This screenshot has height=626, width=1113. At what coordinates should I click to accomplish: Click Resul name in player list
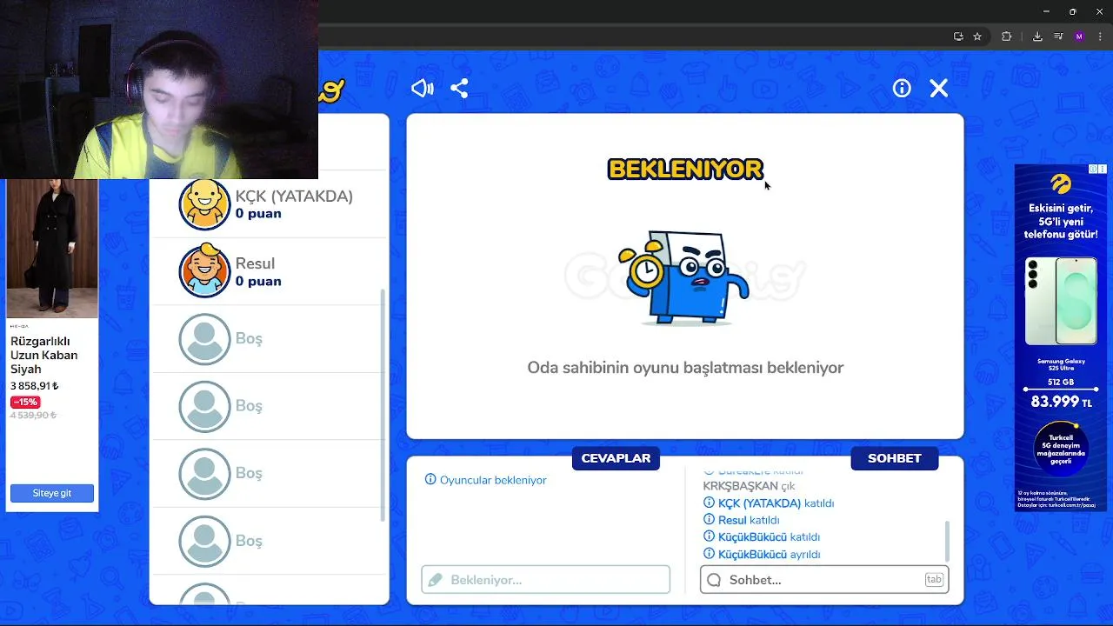255,263
